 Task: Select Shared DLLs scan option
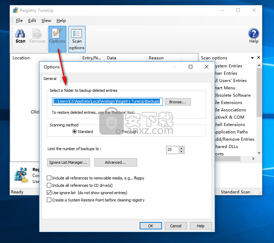227,147
